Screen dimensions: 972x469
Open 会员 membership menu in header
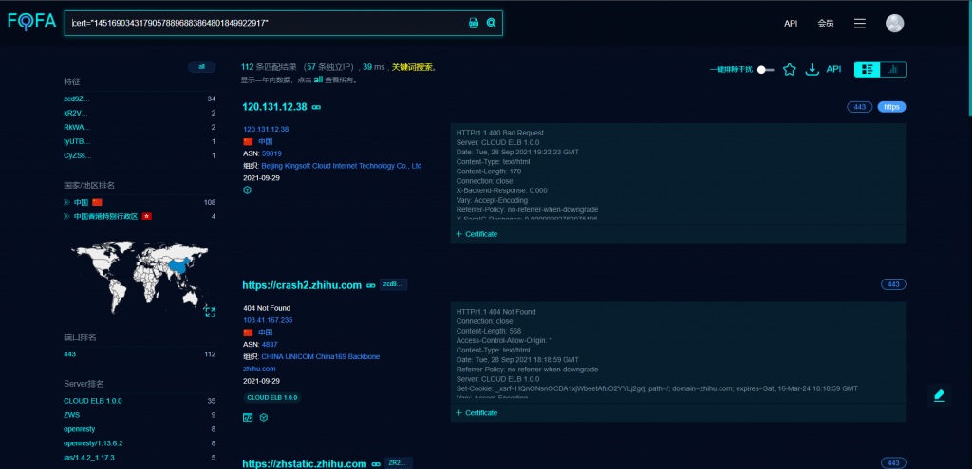click(826, 24)
